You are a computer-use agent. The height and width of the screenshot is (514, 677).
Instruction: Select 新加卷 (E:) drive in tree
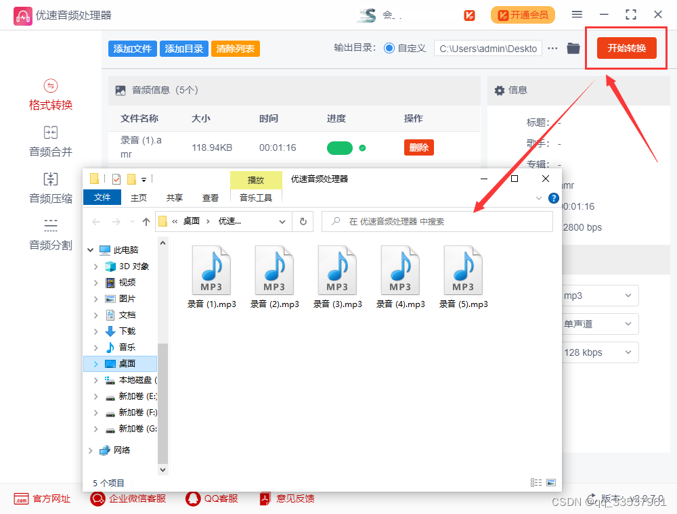[x=137, y=396]
